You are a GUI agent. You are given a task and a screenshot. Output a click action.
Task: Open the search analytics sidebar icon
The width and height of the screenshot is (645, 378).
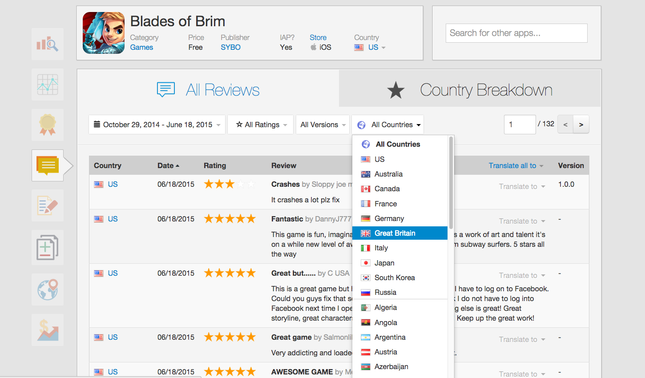click(x=48, y=44)
